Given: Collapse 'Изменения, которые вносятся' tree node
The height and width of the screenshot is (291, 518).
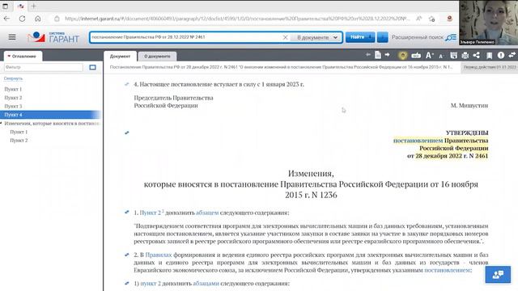Looking at the screenshot, I should (x=2, y=123).
